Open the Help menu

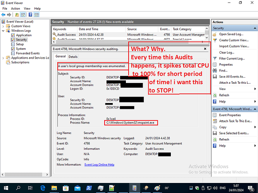click(x=37, y=8)
